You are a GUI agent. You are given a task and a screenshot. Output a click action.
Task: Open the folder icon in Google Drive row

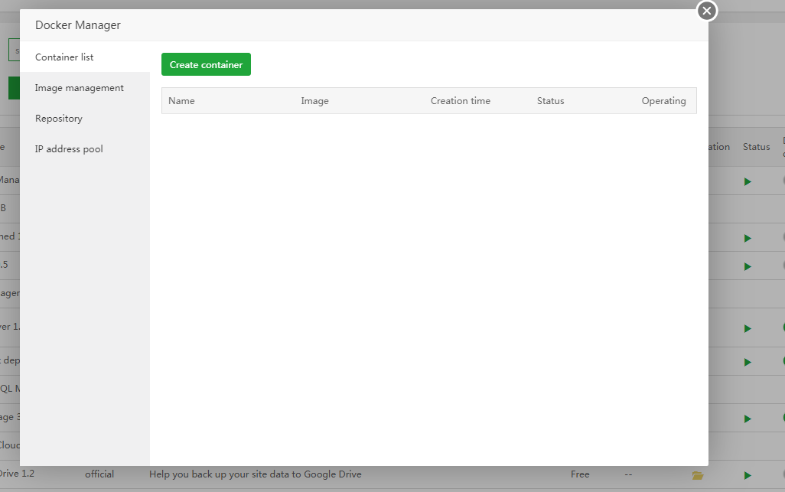coord(697,475)
